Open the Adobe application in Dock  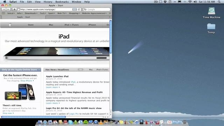click(x=169, y=122)
